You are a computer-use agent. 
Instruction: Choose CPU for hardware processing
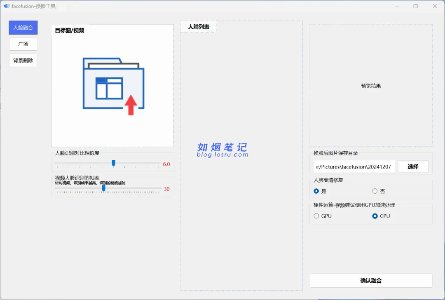[375, 216]
